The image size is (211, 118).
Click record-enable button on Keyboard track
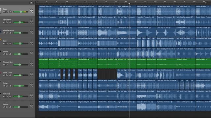pos(10,96)
